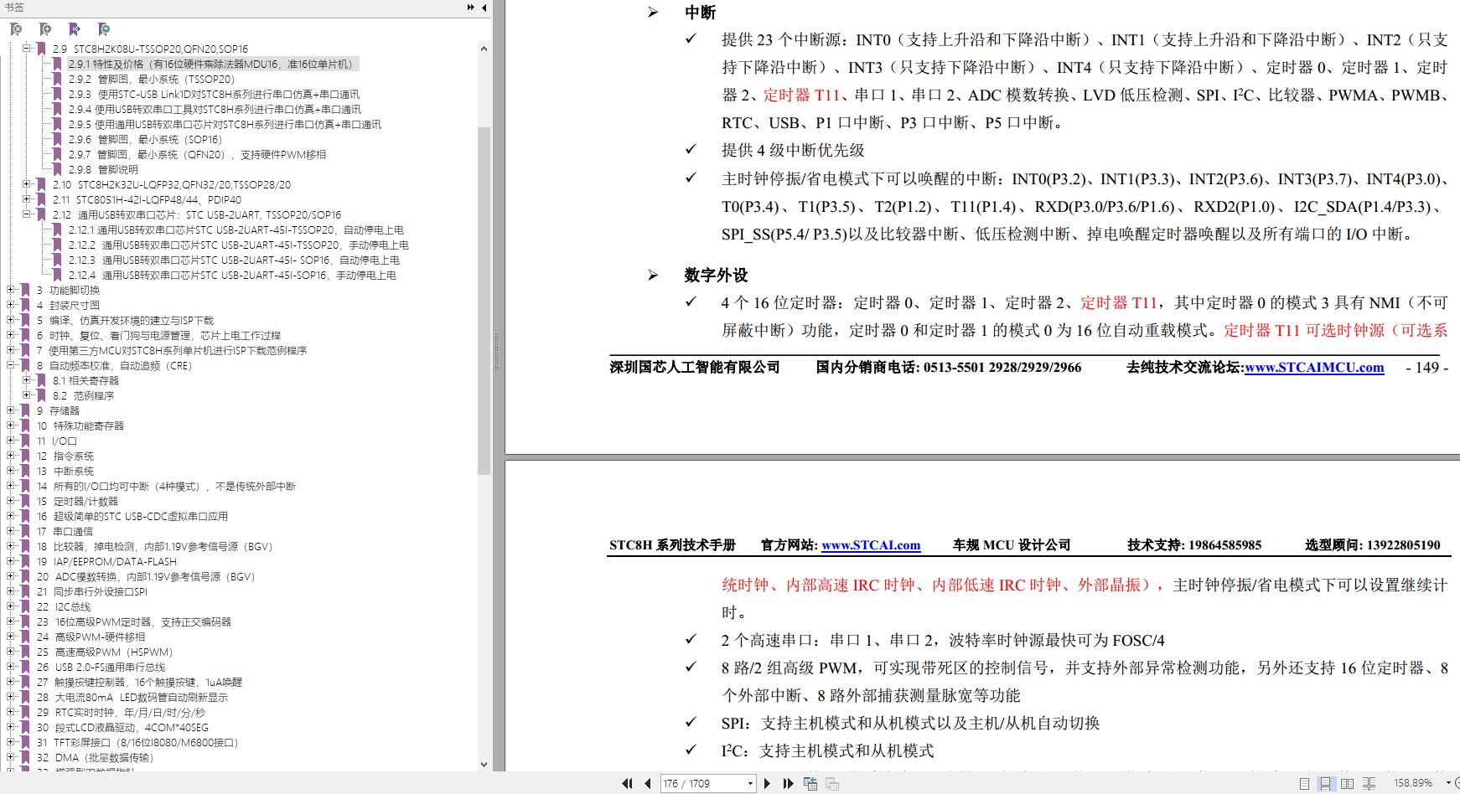Switch to continuous facing view mode
This screenshot has width=1460, height=794.
[x=1369, y=783]
